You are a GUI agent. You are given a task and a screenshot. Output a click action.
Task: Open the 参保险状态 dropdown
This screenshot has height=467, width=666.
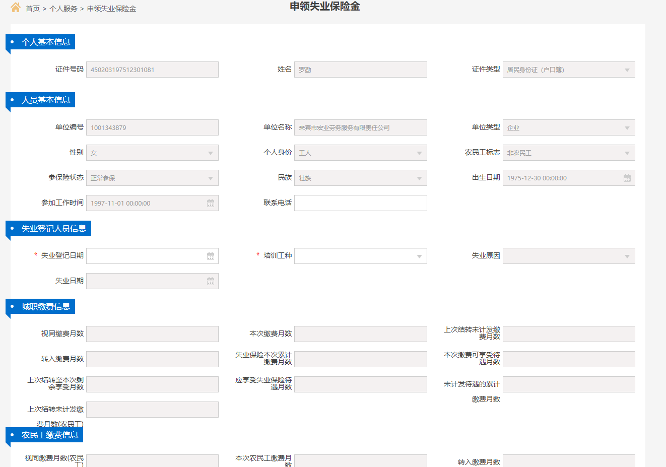click(x=211, y=178)
